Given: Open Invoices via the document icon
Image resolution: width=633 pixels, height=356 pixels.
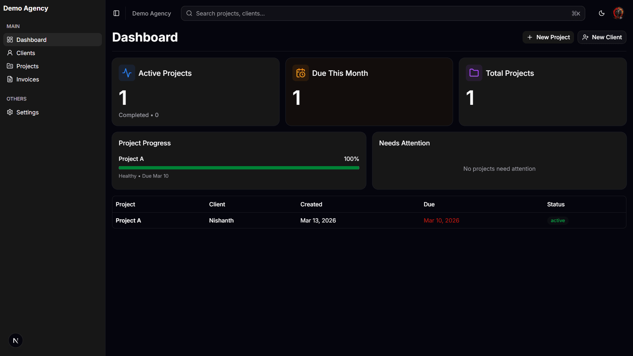Looking at the screenshot, I should coord(10,79).
